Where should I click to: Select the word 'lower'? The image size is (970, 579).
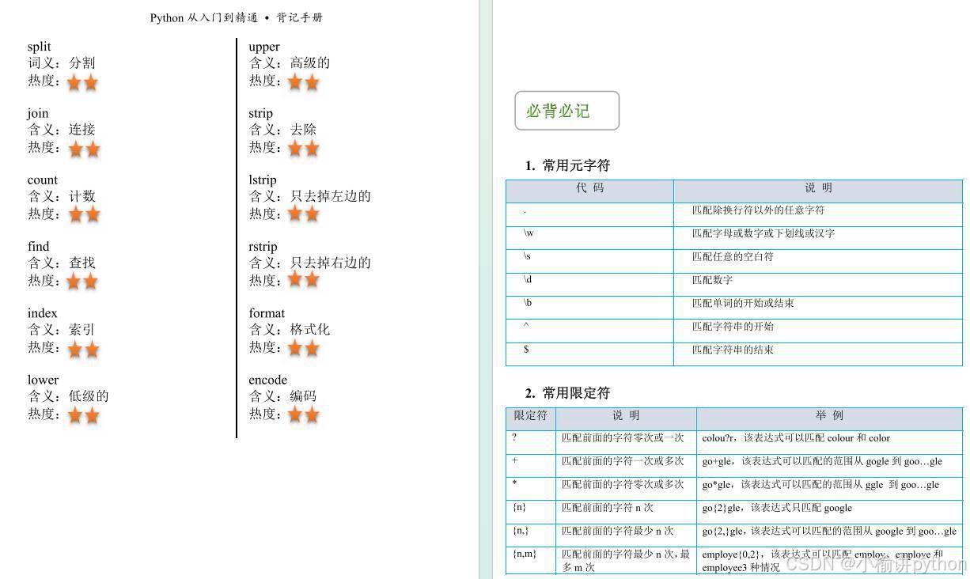[43, 380]
